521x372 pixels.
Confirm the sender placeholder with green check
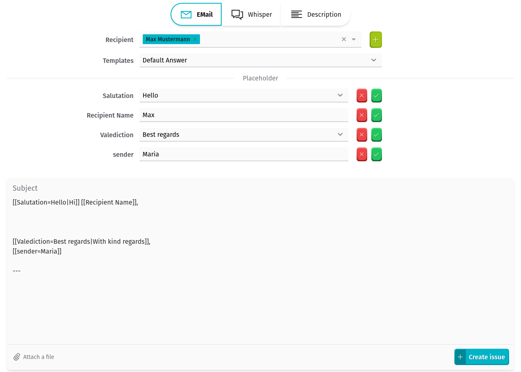377,154
